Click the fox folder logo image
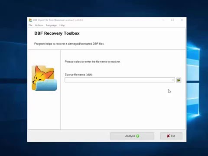This screenshot has width=208, height=156. click(44, 78)
